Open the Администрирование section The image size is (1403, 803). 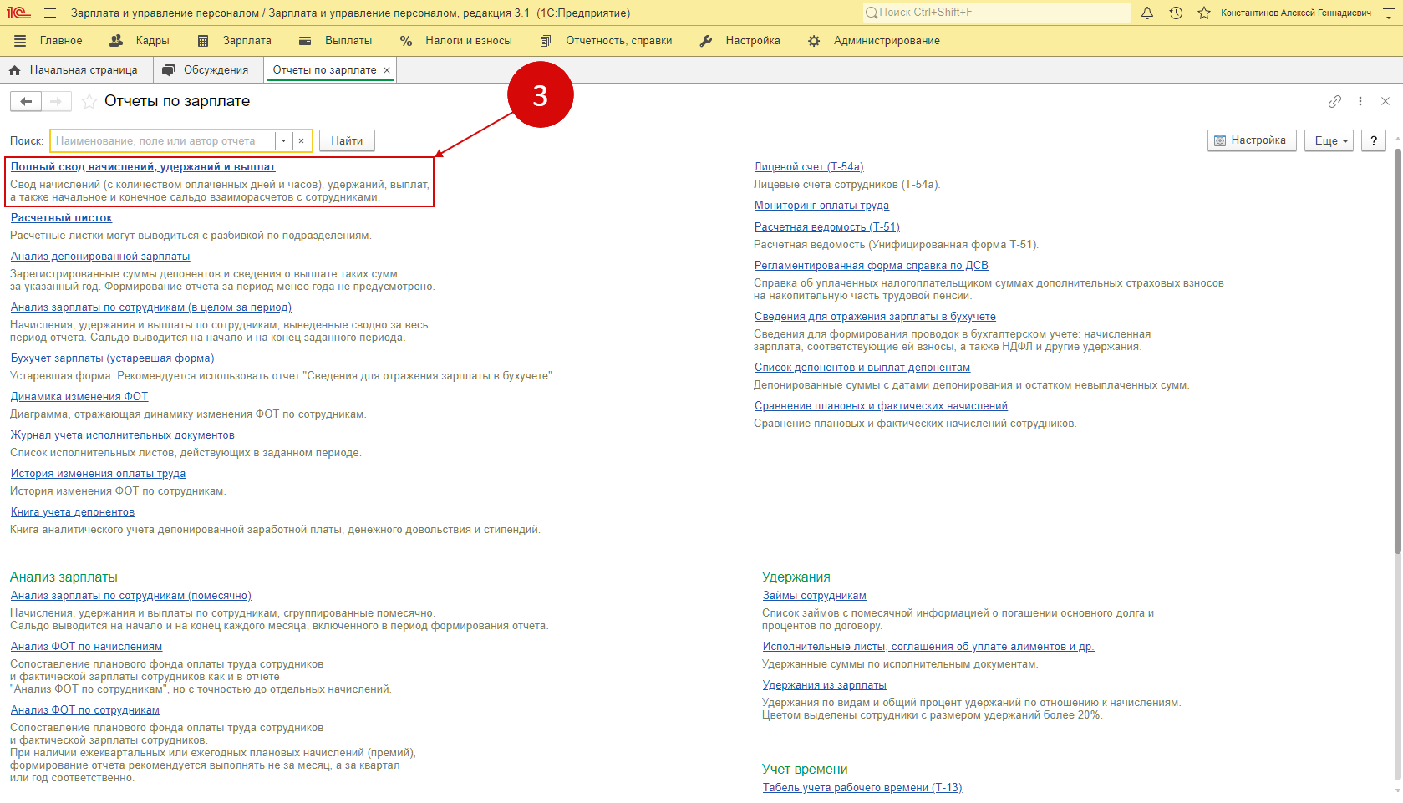(x=874, y=41)
